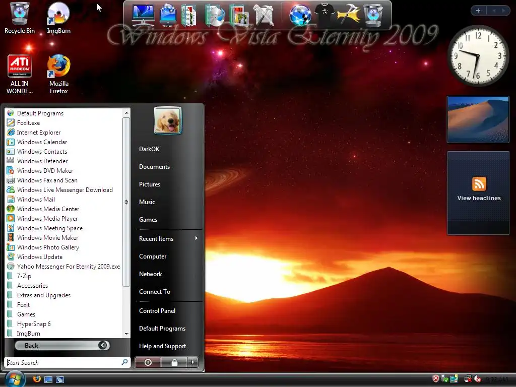Screen dimensions: 516x387
Task: Click the black T-shirt dock icon
Action: pos(325,15)
